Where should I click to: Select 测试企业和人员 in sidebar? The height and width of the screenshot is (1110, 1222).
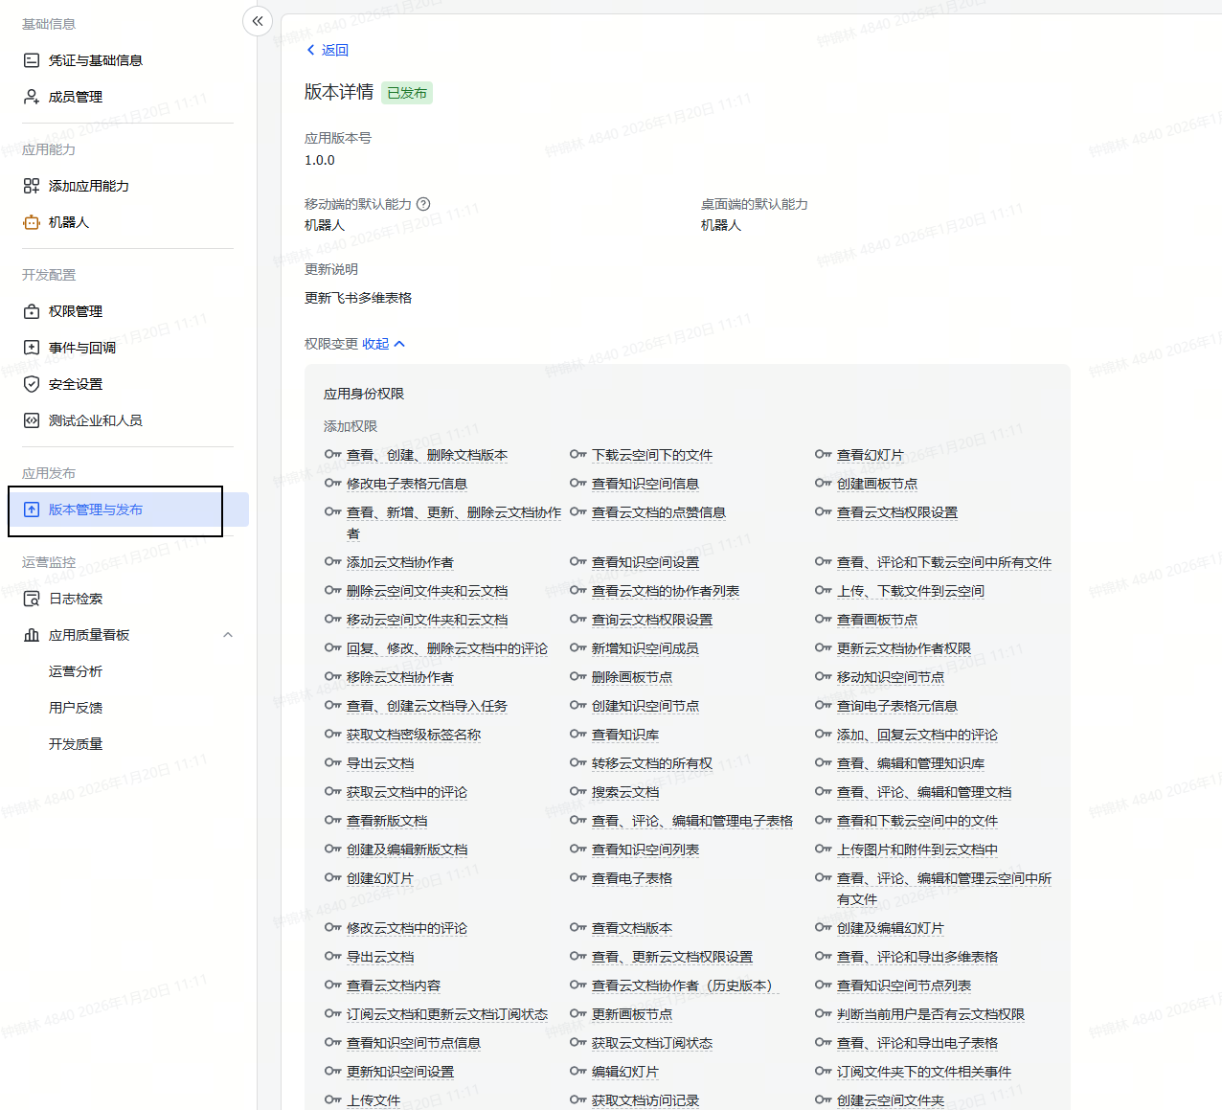(x=95, y=420)
